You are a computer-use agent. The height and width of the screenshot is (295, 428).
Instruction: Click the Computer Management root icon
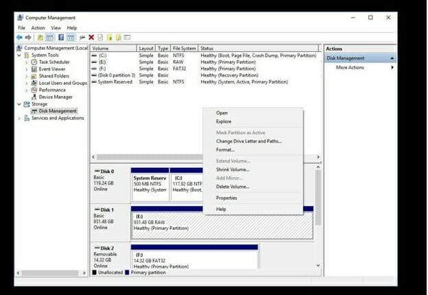19,48
